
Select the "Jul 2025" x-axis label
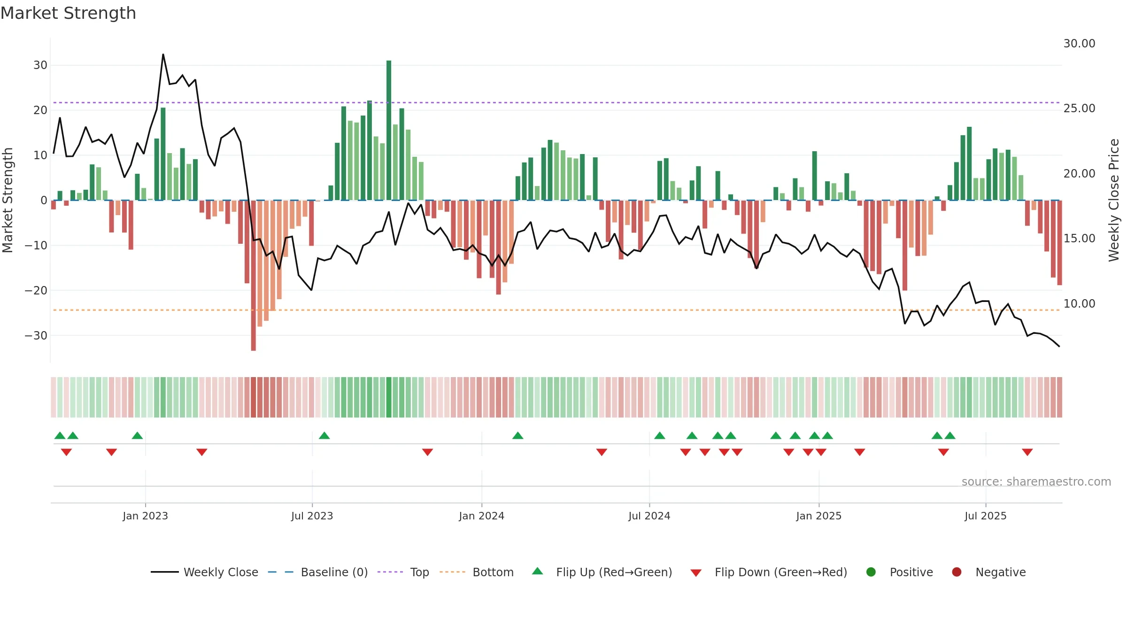[985, 516]
